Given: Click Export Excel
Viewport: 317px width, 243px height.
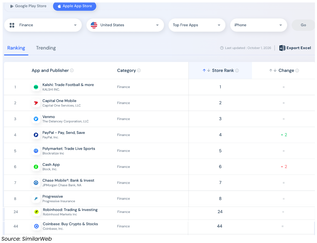Looking at the screenshot, I should 295,48.
